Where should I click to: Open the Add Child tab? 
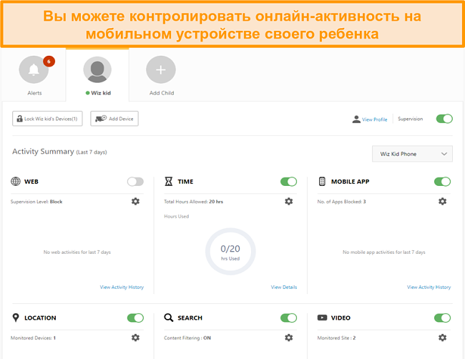coord(161,75)
